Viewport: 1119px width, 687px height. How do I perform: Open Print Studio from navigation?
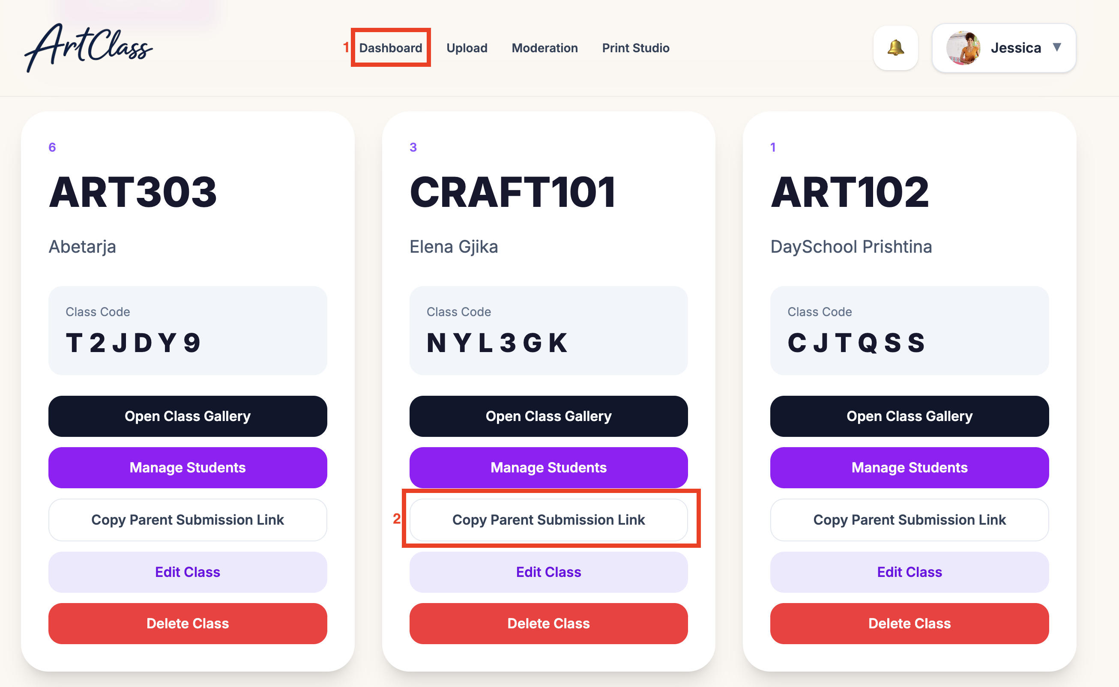(x=635, y=48)
